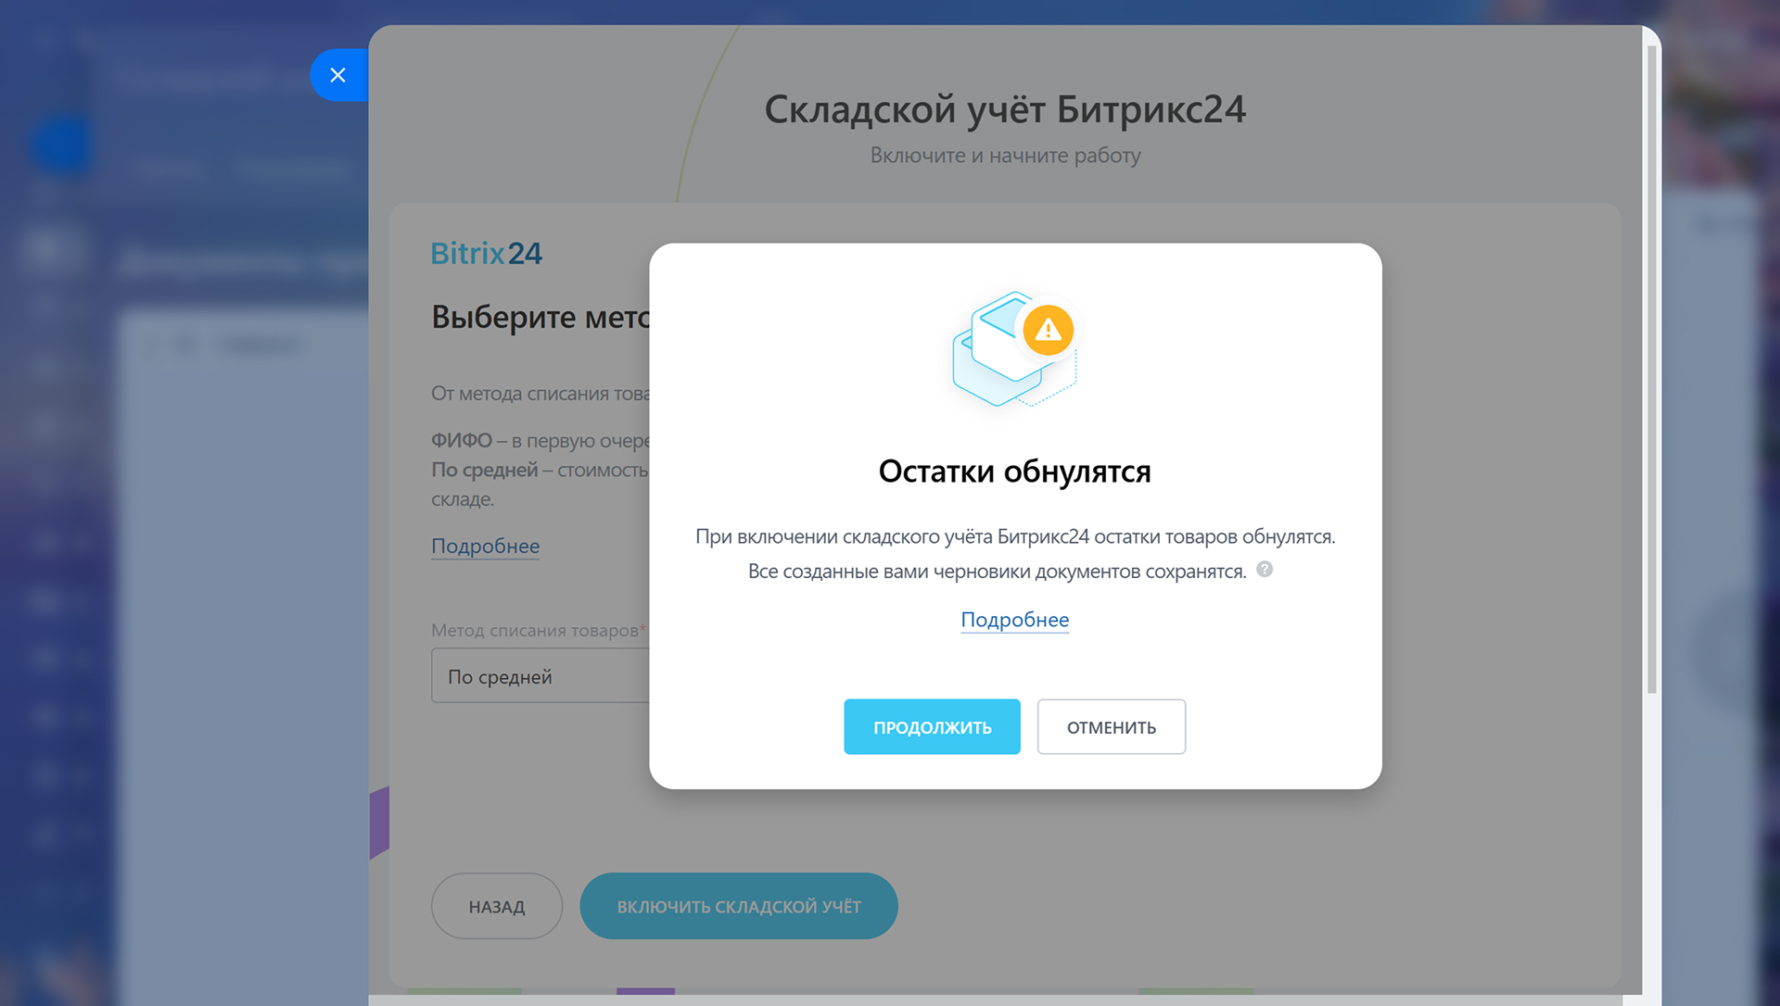The width and height of the screenshot is (1780, 1006).
Task: Click the Остатки обнулятся heading
Action: point(1014,472)
